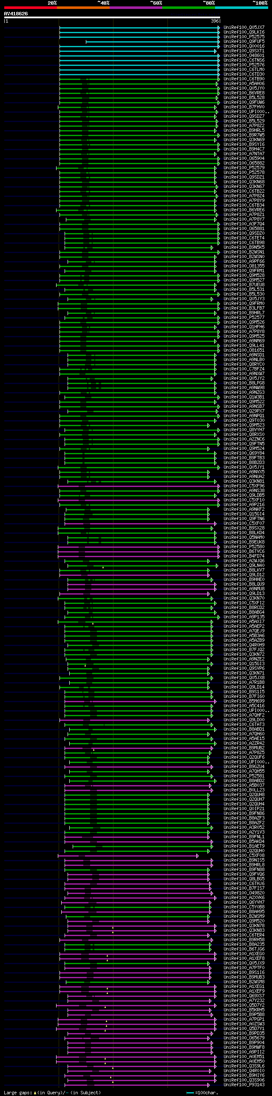Viewport: 272px width, 1096px height.
Task: Select hit label UniRef100_C5XF10
Action: [244, 500]
